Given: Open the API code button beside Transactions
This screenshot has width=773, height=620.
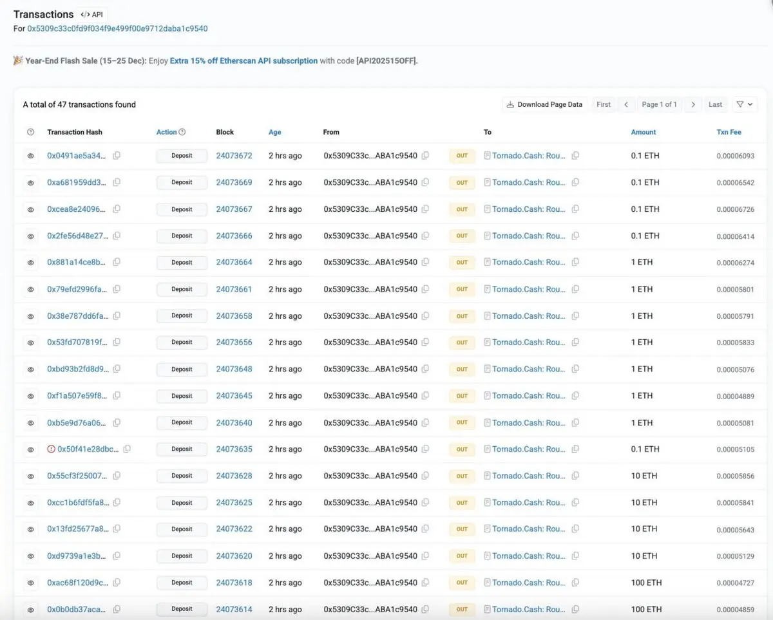Looking at the screenshot, I should 92,14.
